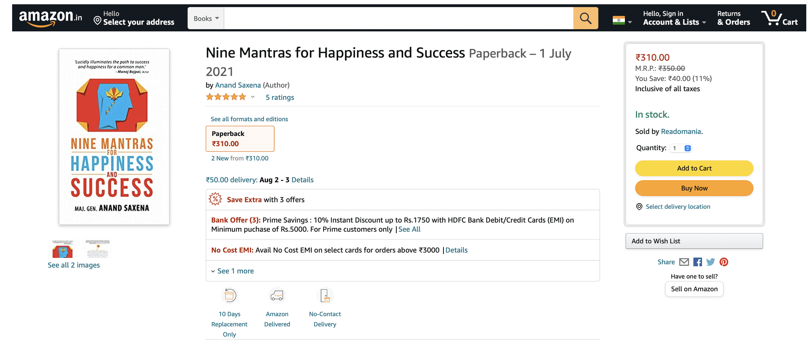Open delivery Details link

pyautogui.click(x=302, y=180)
